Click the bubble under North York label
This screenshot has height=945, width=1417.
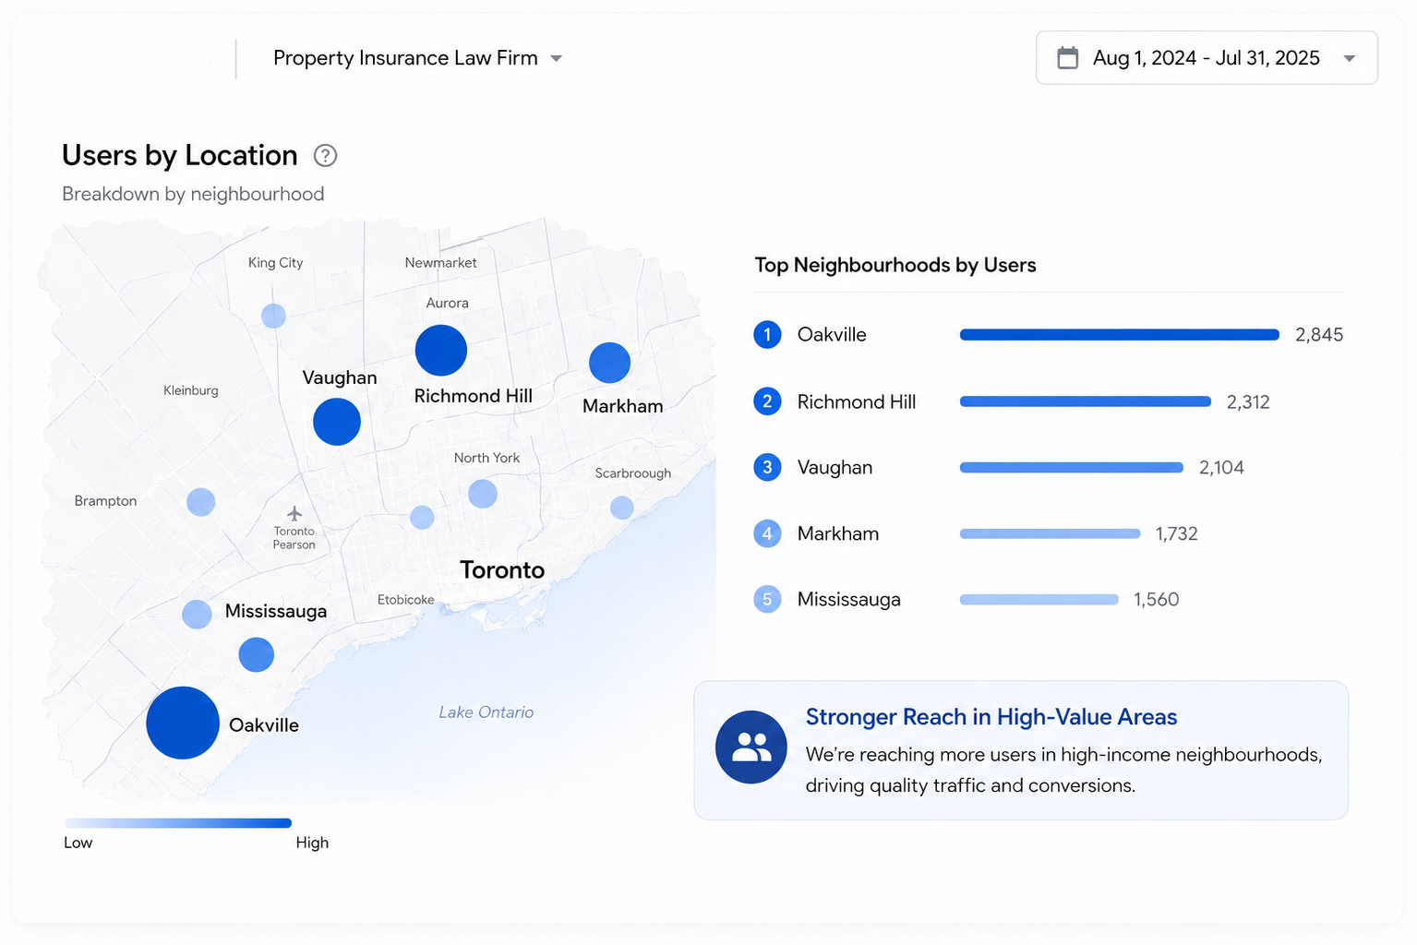(x=483, y=494)
